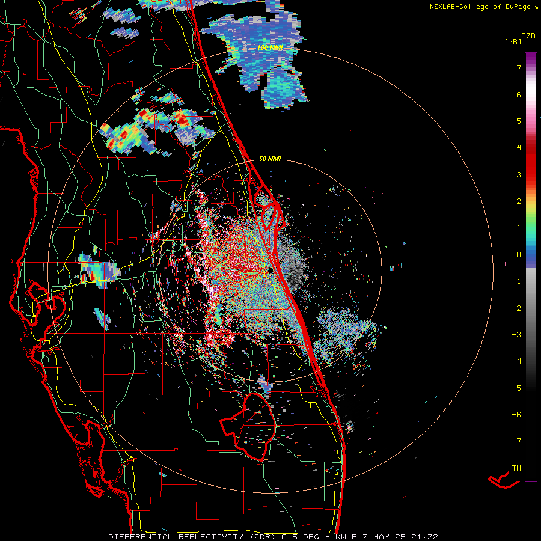Click the -6 value on the color scale
Screen dimensions: 541x541
(x=516, y=415)
